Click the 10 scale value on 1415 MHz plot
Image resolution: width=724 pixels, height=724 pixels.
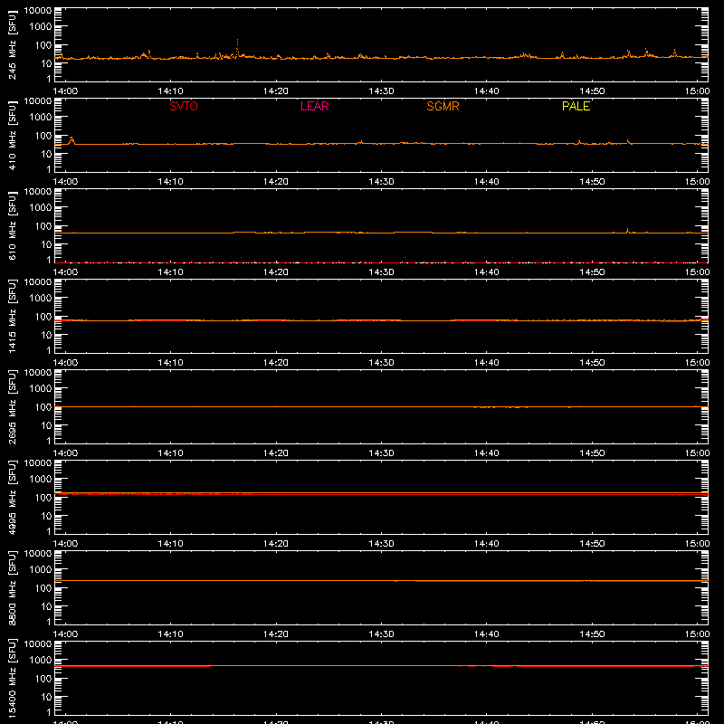[x=46, y=335]
